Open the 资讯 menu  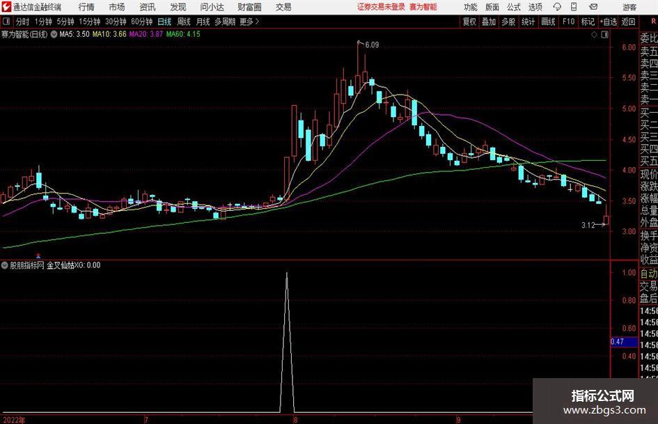point(148,7)
